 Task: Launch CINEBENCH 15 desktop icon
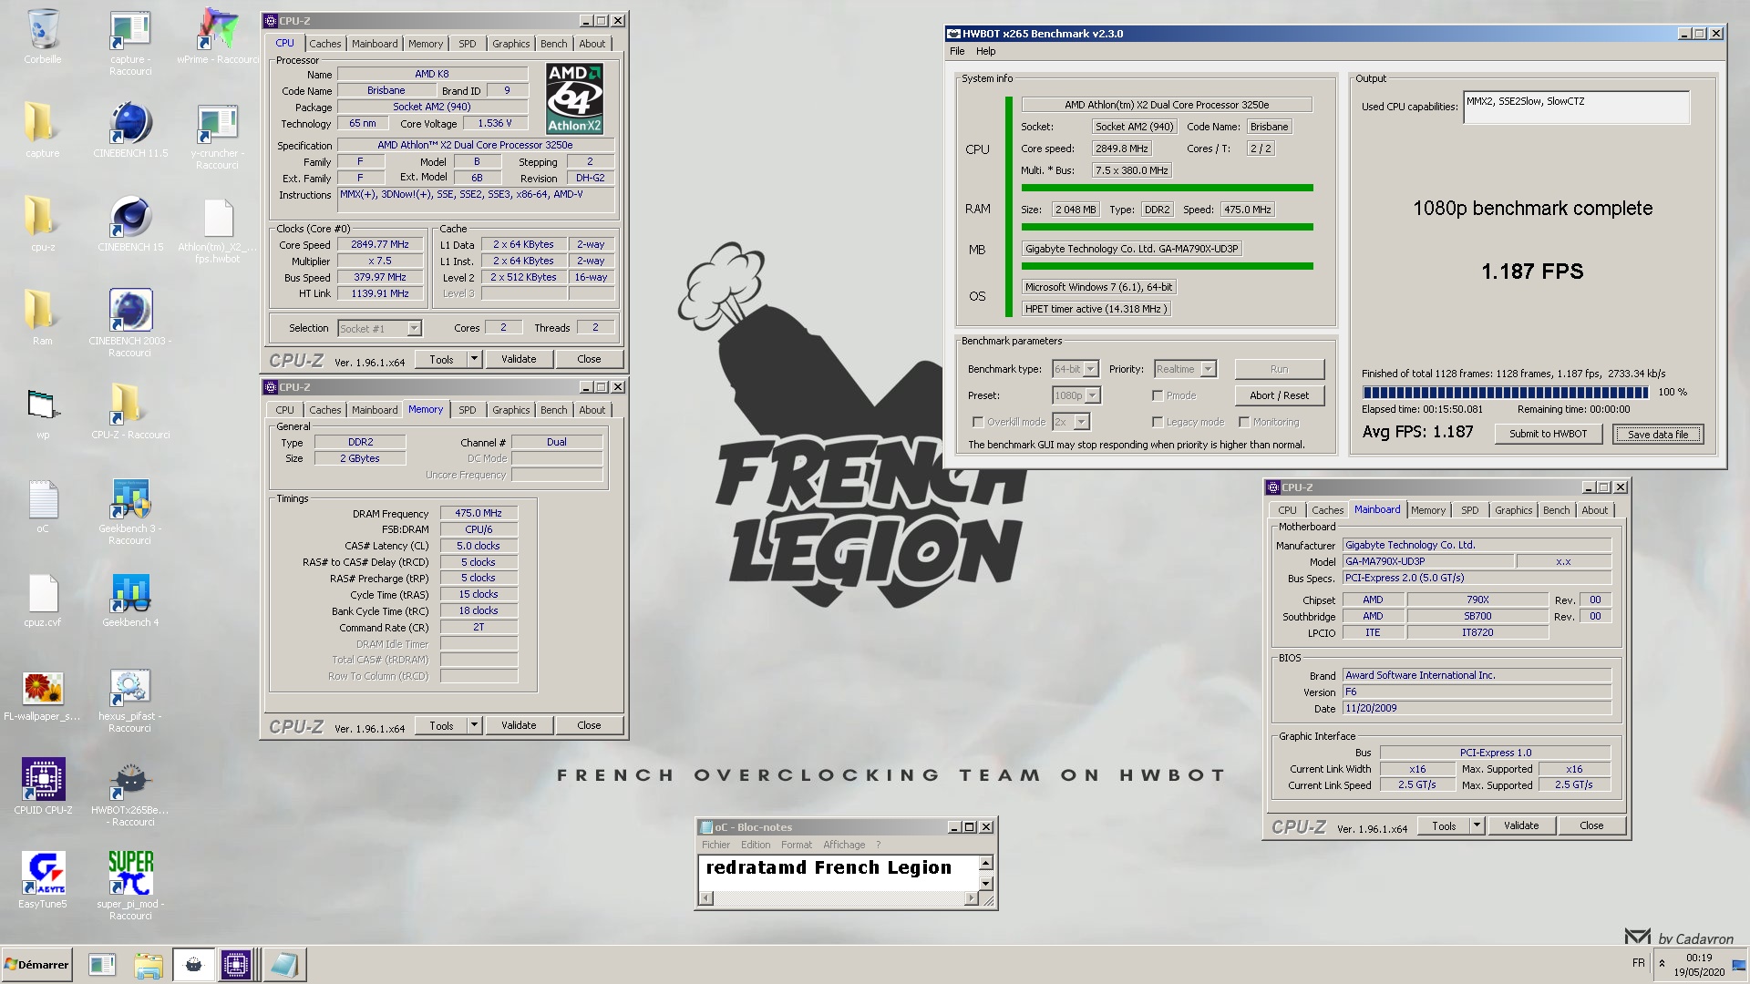coord(130,219)
